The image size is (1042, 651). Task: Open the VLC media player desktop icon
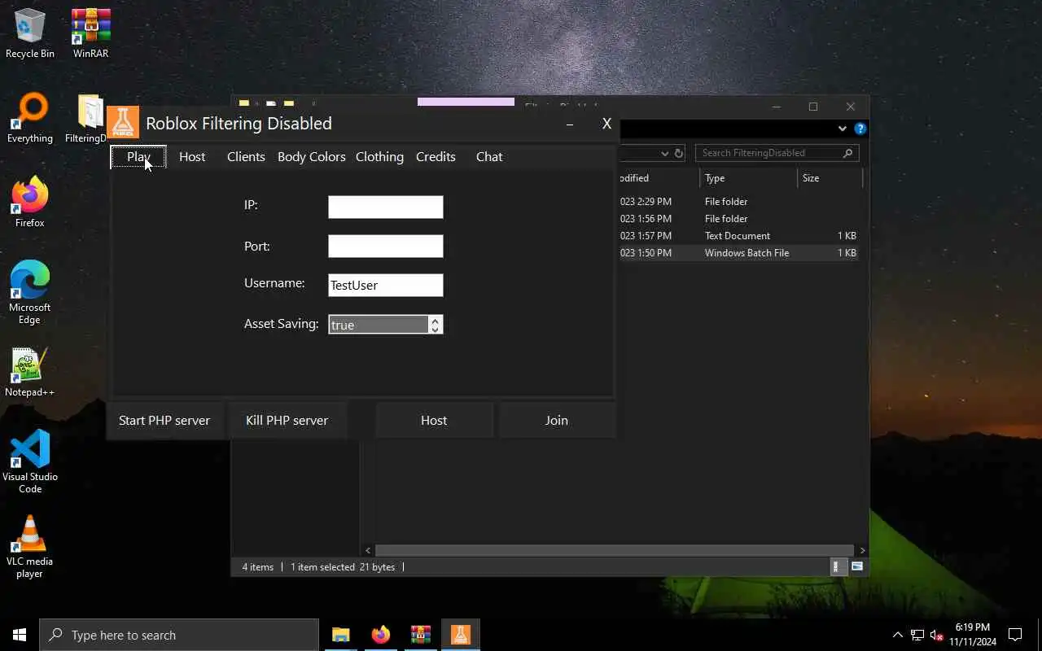(x=30, y=547)
